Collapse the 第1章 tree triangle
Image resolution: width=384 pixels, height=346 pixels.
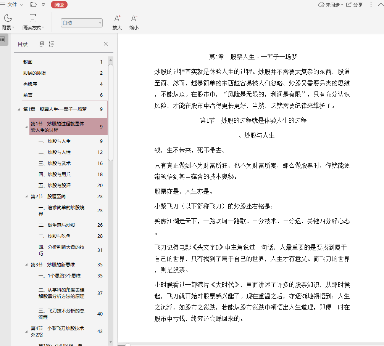(19, 109)
